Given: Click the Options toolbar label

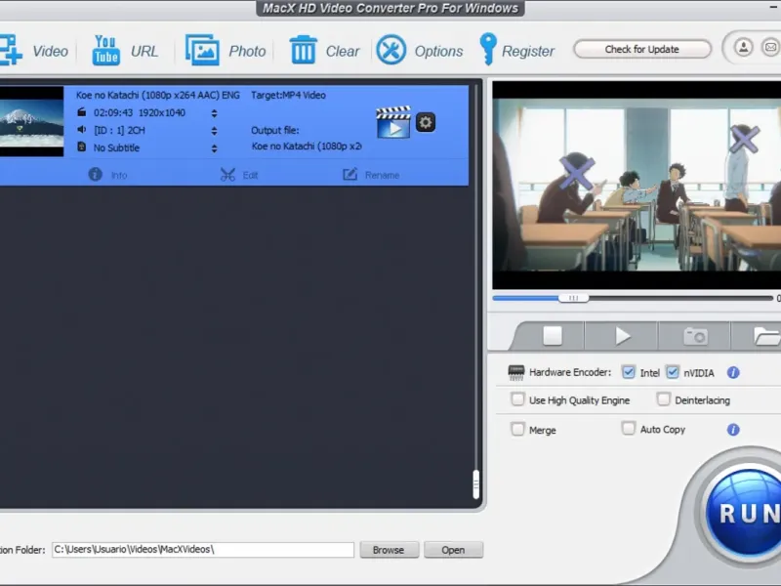Looking at the screenshot, I should [438, 51].
